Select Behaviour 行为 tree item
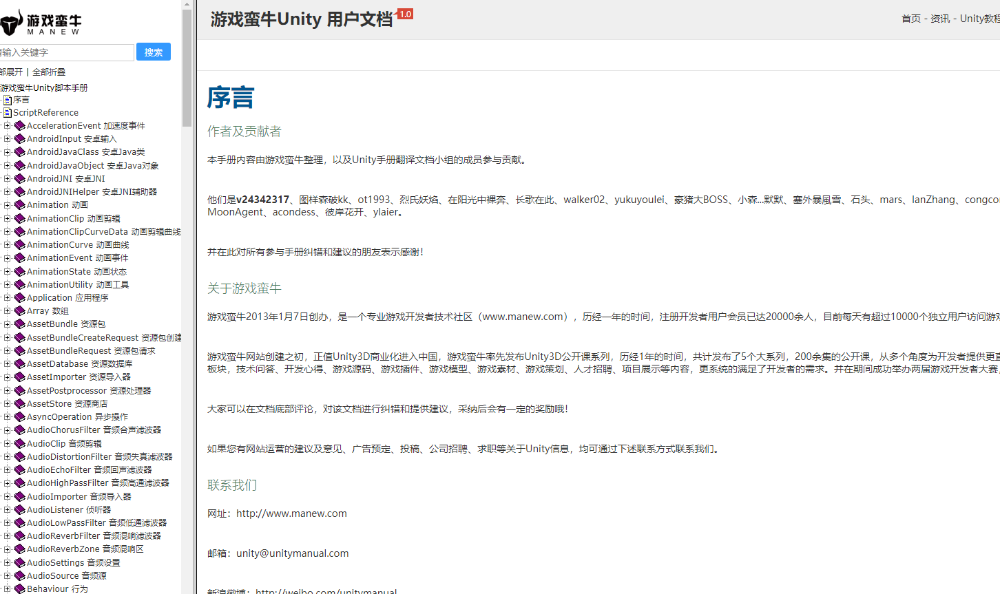The height and width of the screenshot is (594, 1000). [57, 589]
